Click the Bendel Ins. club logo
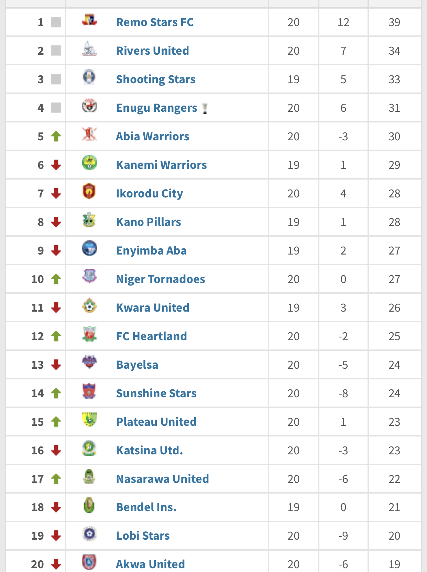 (x=89, y=505)
